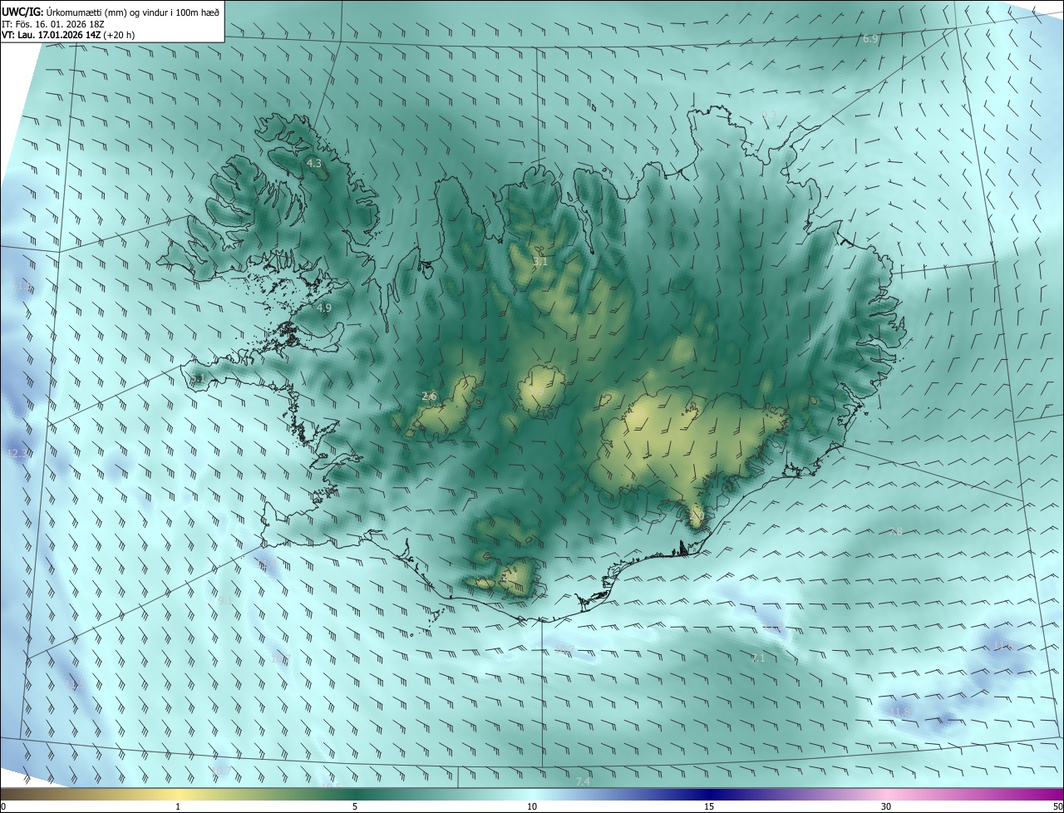Click the 7.4 value above the colour bar
1064x813 pixels.
point(583,781)
